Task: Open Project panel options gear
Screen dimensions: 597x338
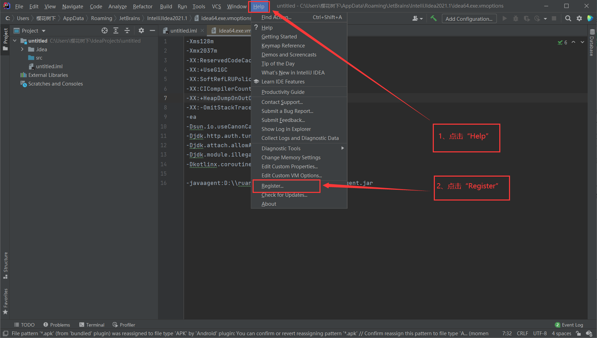Action: tap(141, 30)
